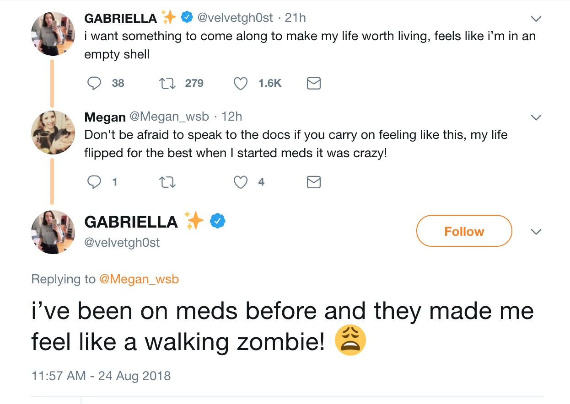Open Gabriella's avatar on the first tweet
Image resolution: width=570 pixels, height=404 pixels.
(53, 34)
